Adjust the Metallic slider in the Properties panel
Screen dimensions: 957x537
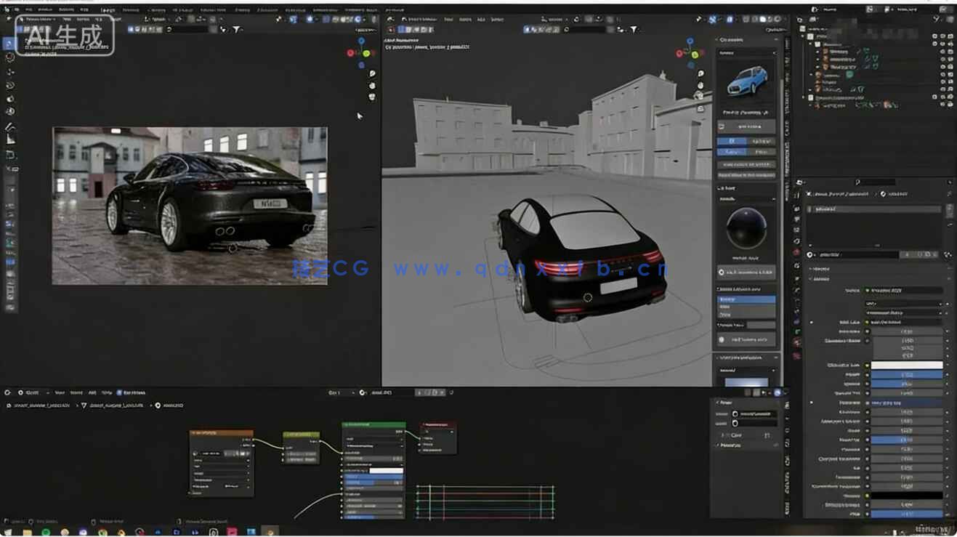[906, 374]
